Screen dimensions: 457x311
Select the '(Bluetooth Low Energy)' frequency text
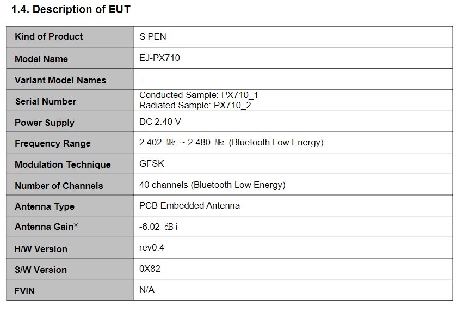click(x=276, y=142)
